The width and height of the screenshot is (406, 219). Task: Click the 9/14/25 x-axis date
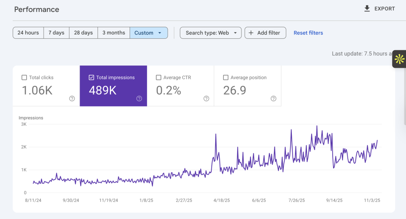pyautogui.click(x=334, y=200)
